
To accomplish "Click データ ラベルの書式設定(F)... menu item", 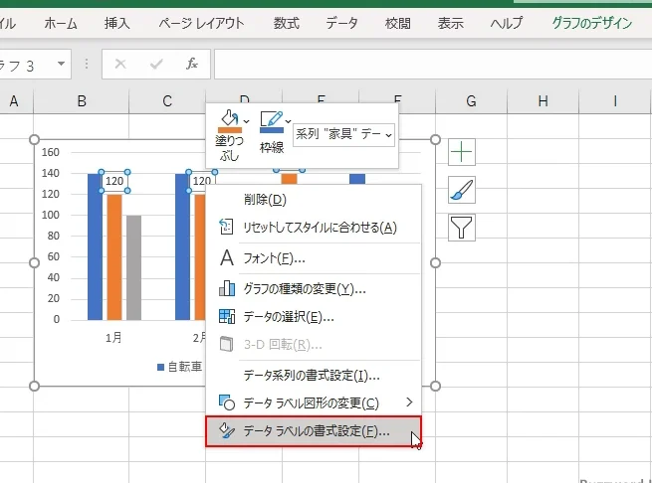I will 314,431.
